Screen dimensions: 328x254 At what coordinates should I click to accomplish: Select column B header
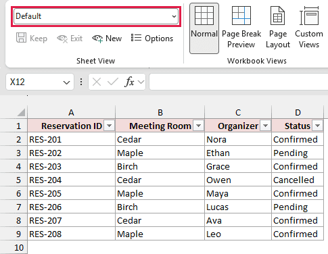(x=160, y=112)
